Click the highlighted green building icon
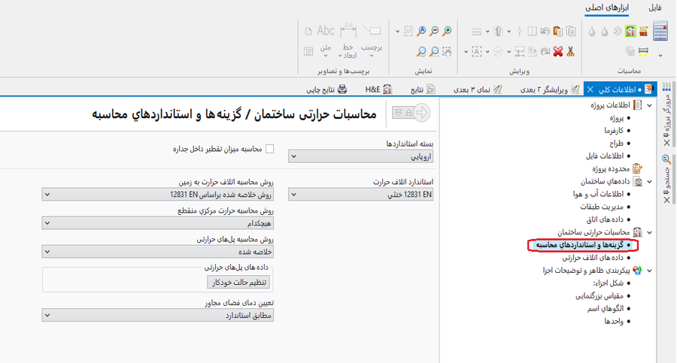Screen dimensions: 677x363 tap(630, 32)
